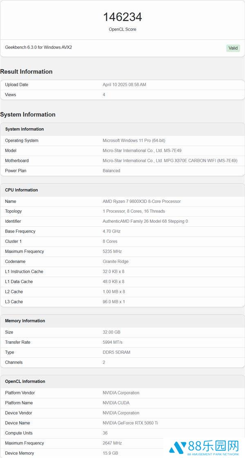Select the DDR5 SDRAM memory type value
Viewport: 245px width, 458px height.
[x=116, y=352]
